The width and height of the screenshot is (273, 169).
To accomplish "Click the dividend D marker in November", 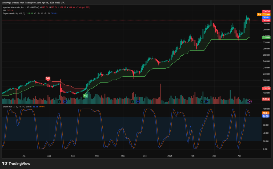I will 138,101.
